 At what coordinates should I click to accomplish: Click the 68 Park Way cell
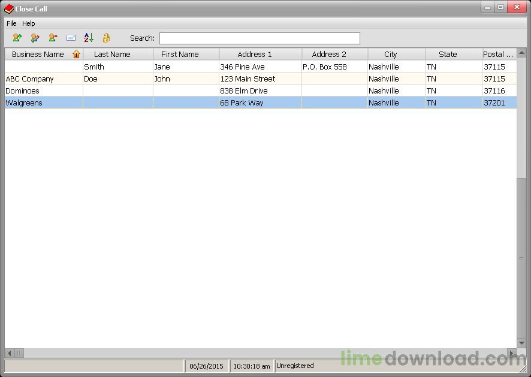pos(261,102)
